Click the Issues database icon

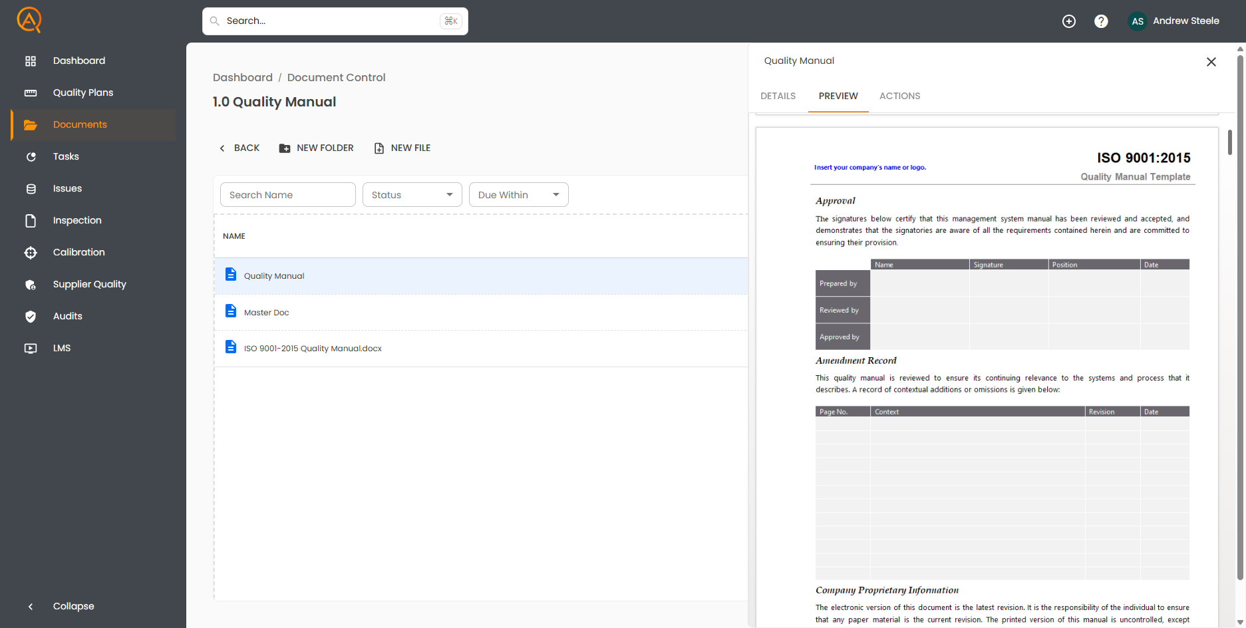[31, 189]
